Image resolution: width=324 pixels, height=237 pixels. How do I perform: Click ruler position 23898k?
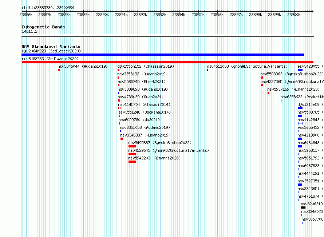[256, 15]
